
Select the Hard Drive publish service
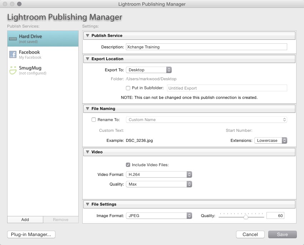click(43, 39)
